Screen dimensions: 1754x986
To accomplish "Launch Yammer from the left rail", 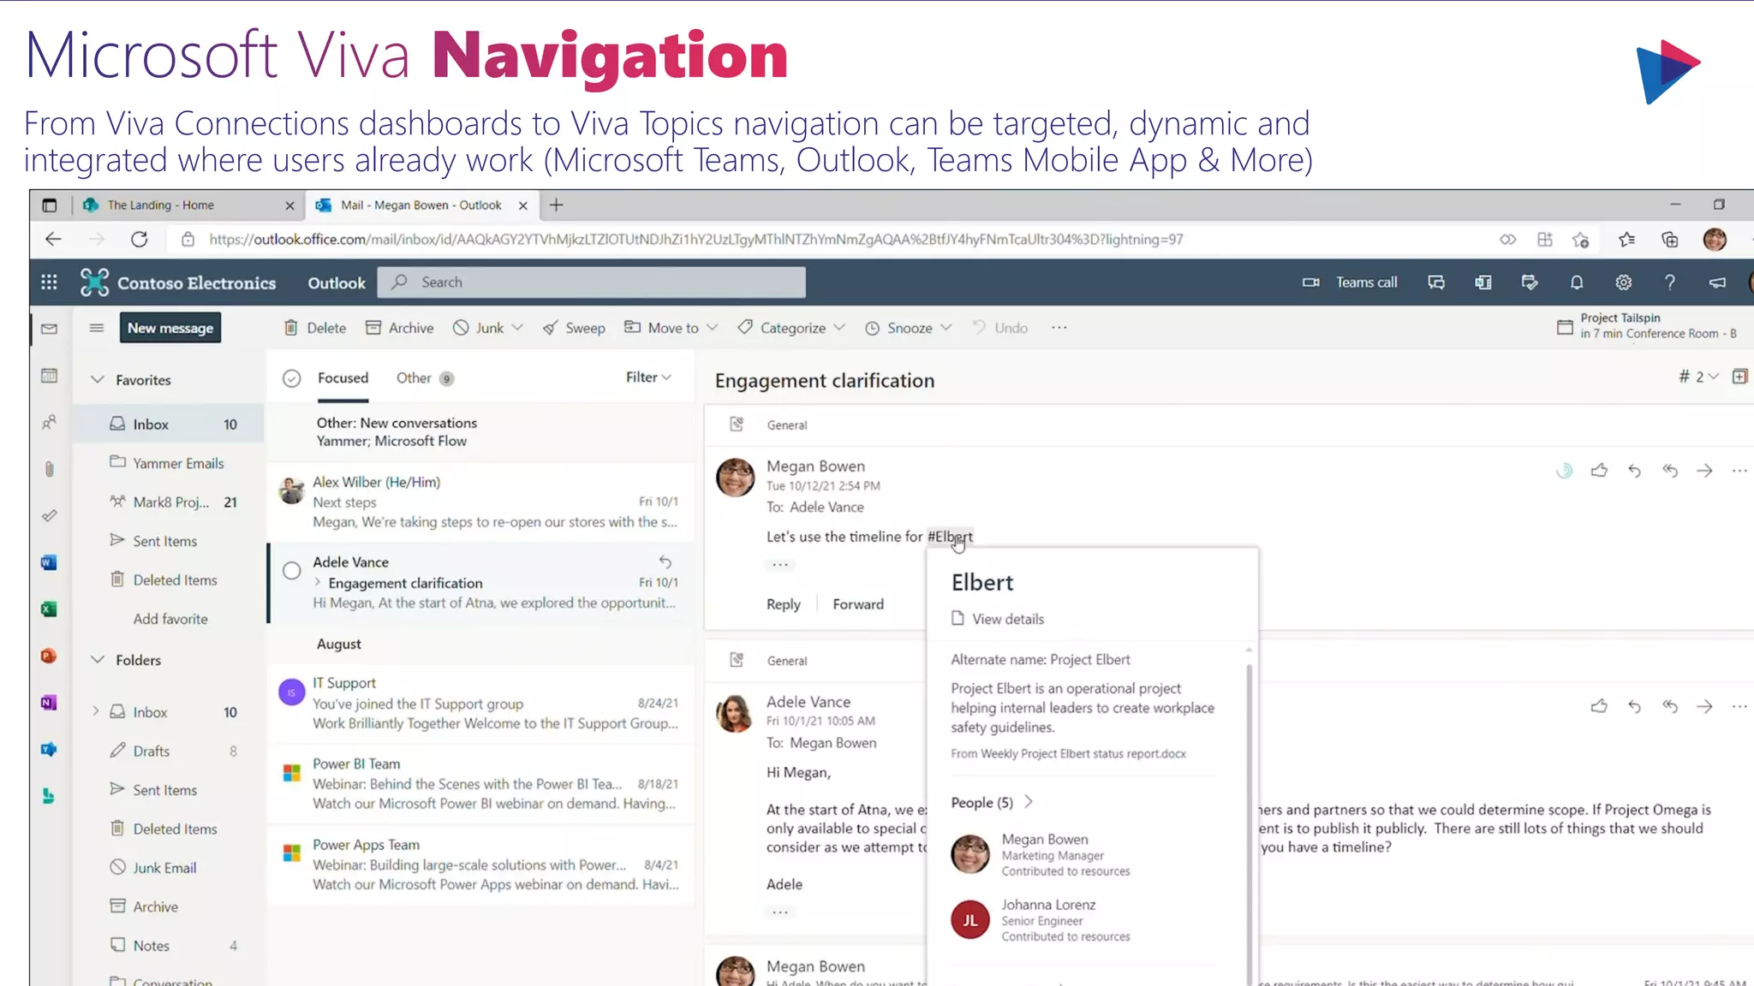I will click(49, 749).
